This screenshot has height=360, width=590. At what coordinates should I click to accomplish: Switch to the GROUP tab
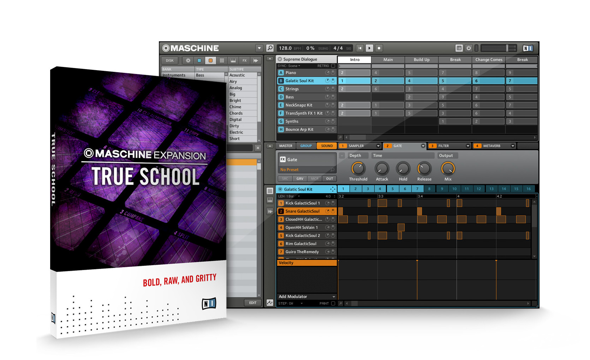(306, 146)
